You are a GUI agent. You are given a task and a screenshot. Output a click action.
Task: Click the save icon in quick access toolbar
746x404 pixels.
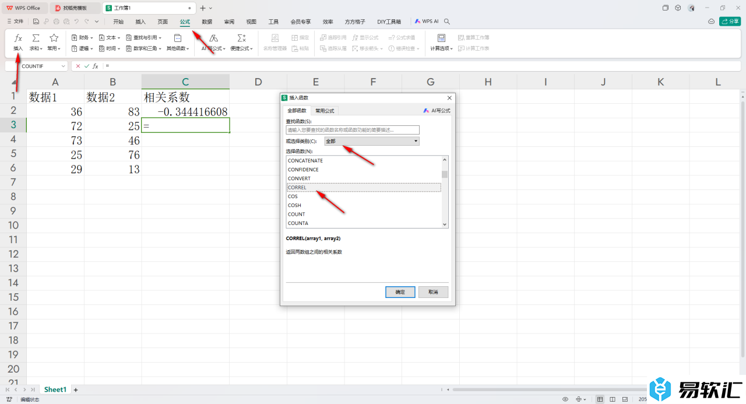click(36, 22)
